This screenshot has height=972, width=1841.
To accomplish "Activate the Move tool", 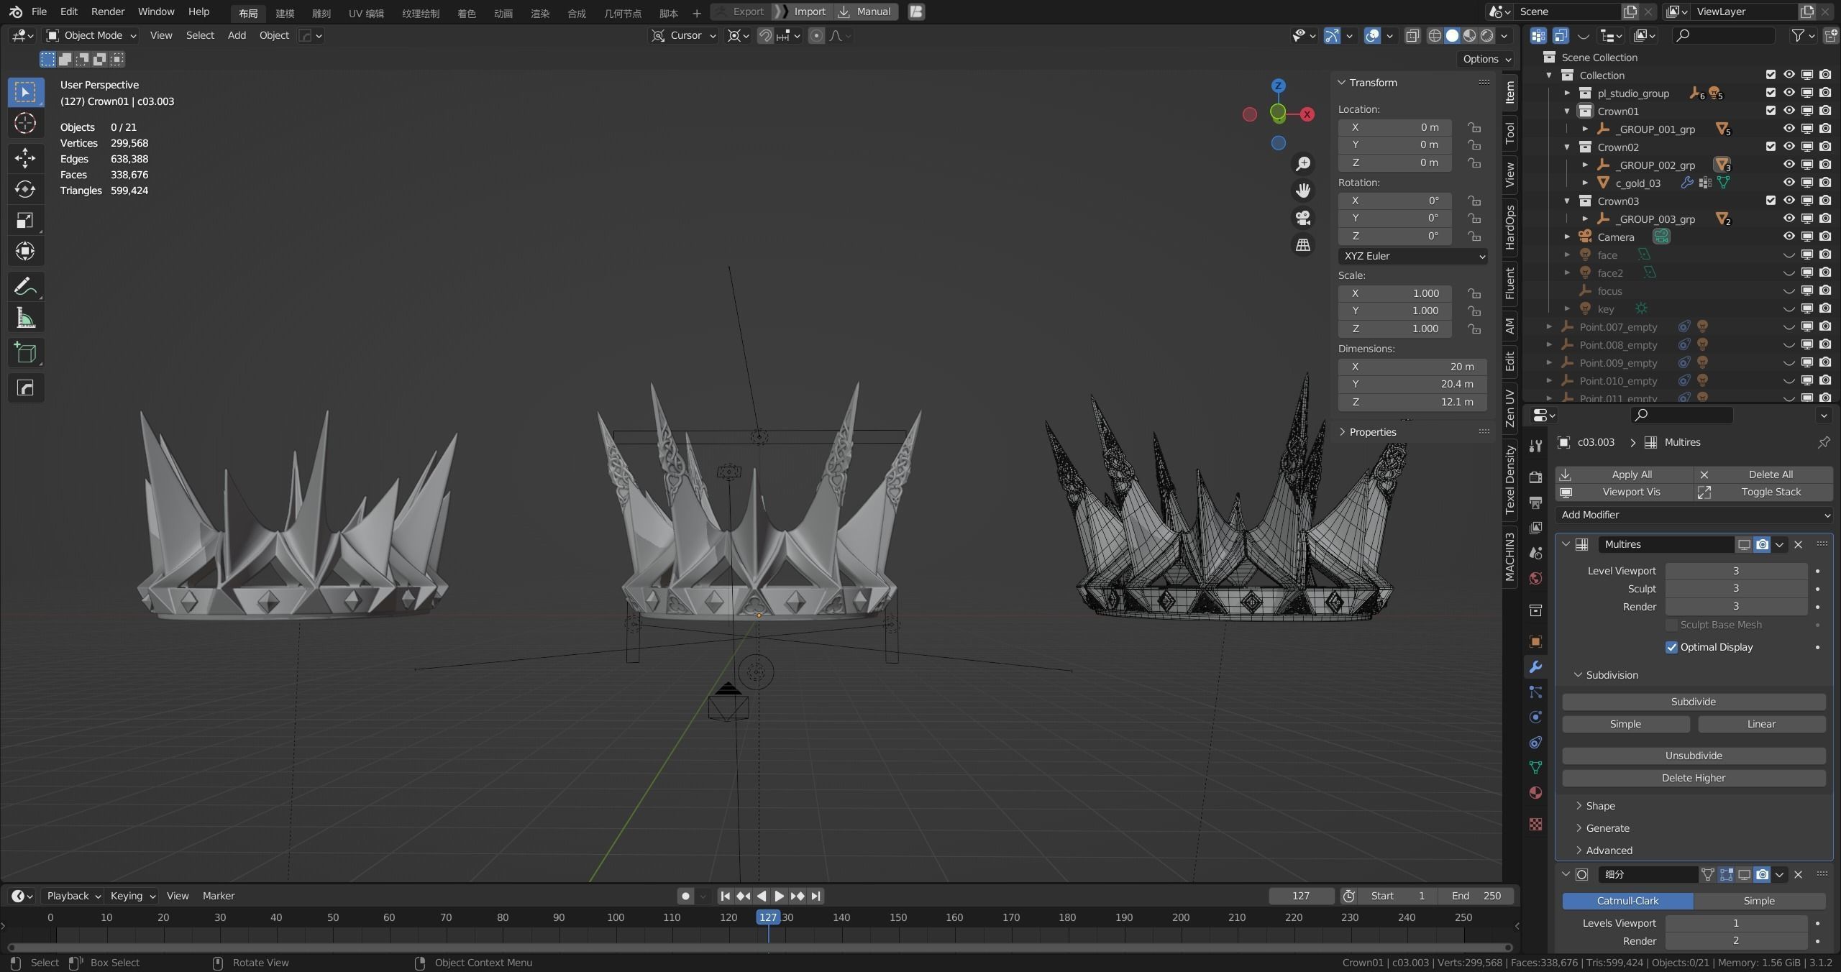I will [25, 157].
